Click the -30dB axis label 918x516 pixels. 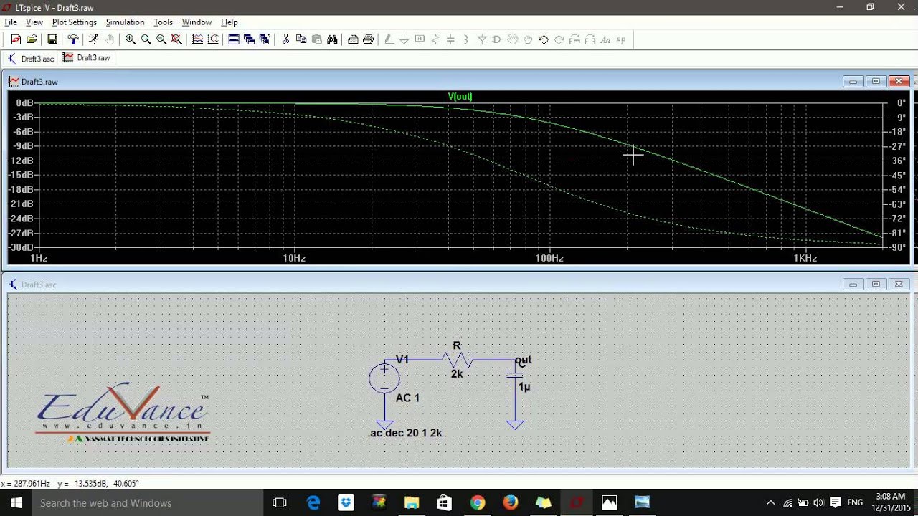click(20, 247)
